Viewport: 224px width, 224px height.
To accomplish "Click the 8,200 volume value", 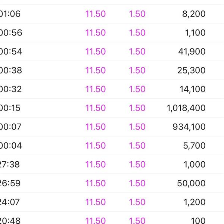I will (195, 14).
